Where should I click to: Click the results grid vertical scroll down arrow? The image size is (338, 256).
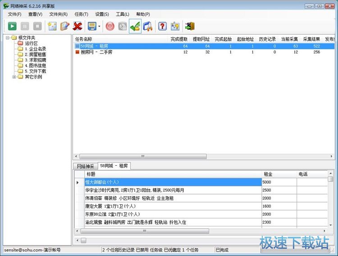(331, 225)
